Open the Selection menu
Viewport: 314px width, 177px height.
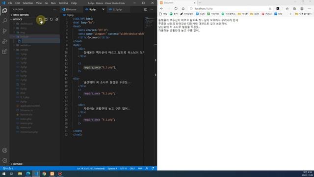(28, 3)
